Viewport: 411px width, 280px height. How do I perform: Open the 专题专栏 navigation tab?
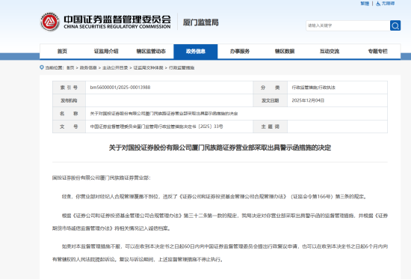coord(377,51)
